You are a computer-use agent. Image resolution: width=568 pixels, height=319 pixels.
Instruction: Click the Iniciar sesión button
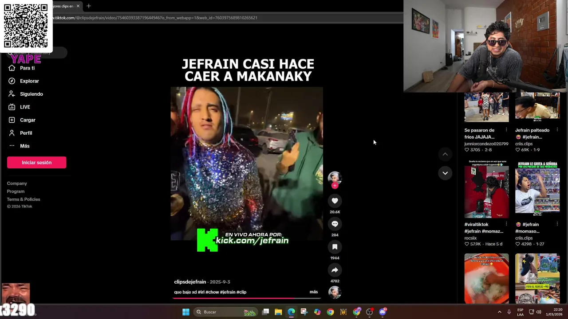[x=36, y=163]
